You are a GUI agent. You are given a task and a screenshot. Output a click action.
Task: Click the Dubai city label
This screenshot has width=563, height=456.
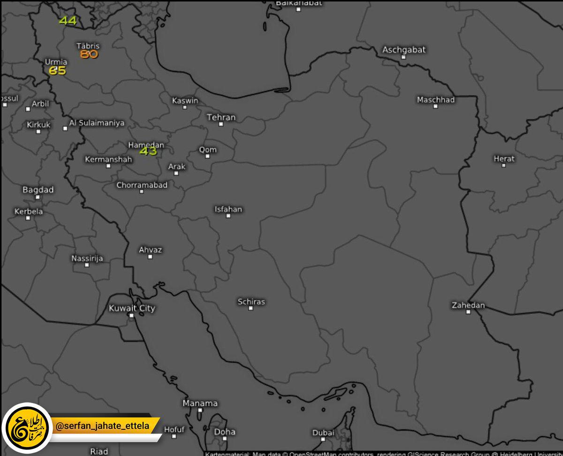point(323,433)
